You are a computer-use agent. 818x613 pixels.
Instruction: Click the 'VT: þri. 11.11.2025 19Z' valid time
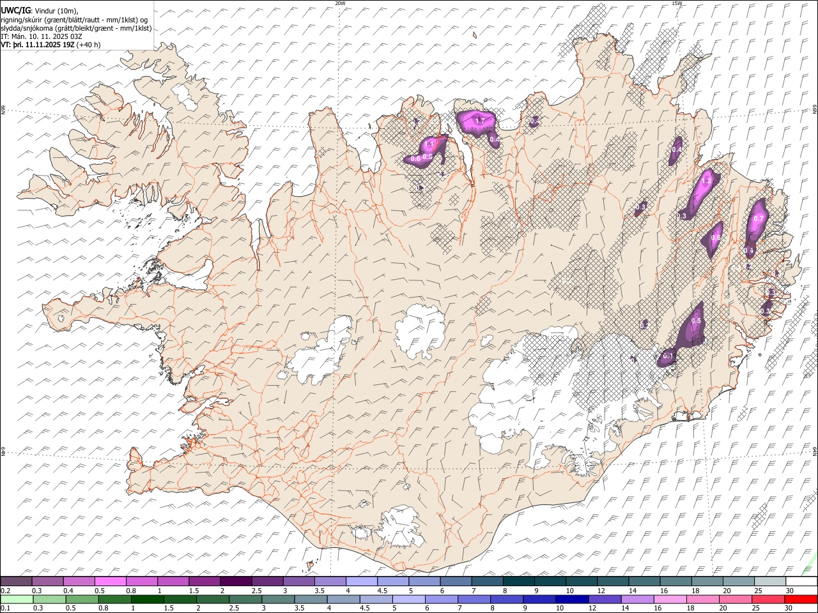(39, 45)
